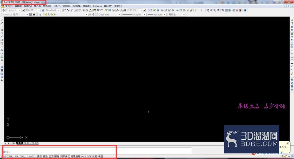The width and height of the screenshot is (294, 159).
Task: Toggle 捕捉 snap mode in status bar
Action: [39, 156]
